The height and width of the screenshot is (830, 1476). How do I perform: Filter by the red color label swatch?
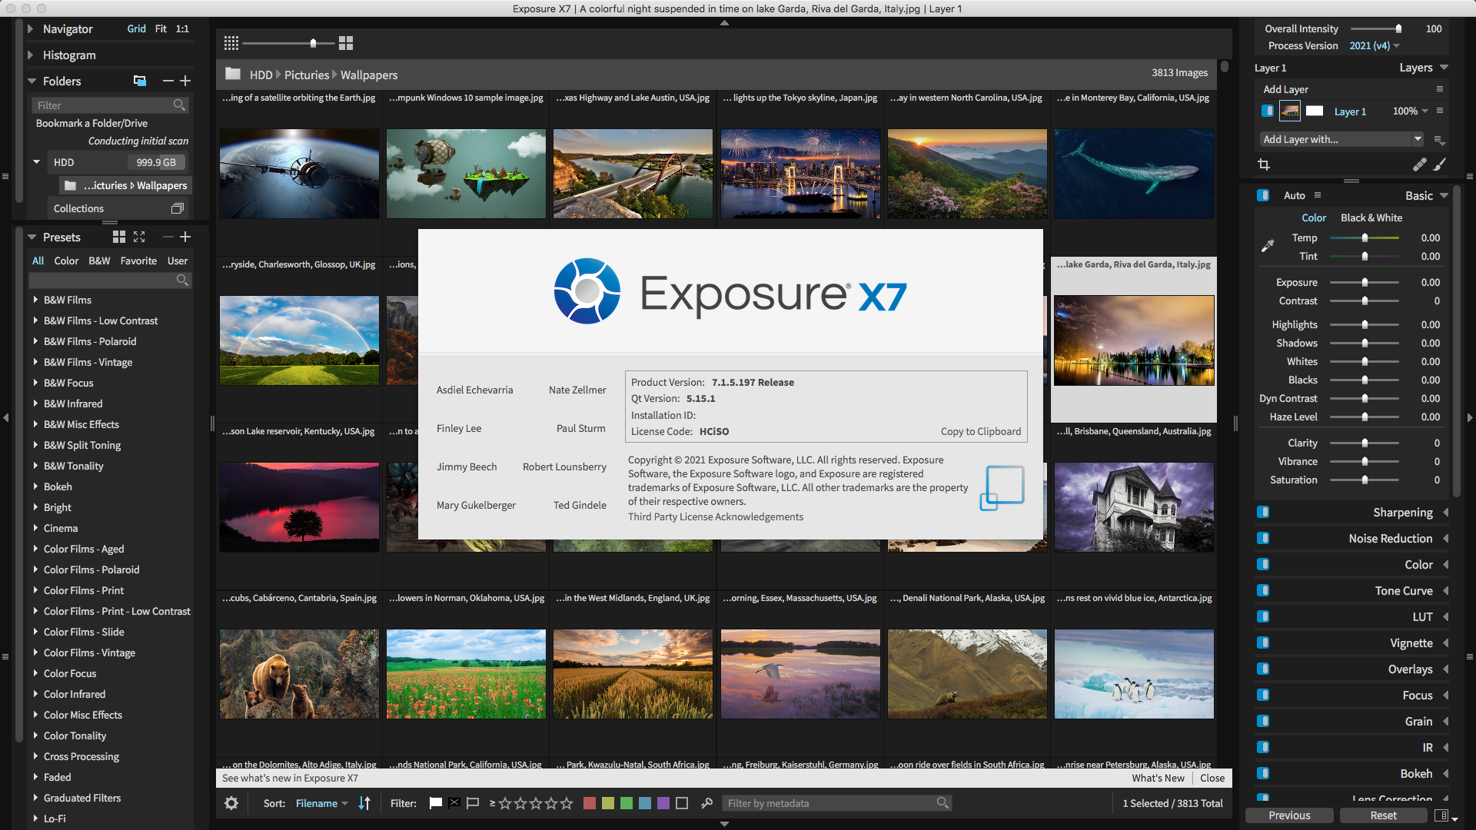[x=590, y=803]
